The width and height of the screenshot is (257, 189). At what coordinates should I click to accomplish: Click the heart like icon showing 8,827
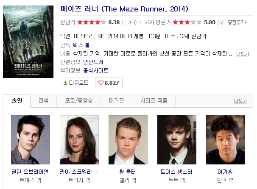[101, 83]
